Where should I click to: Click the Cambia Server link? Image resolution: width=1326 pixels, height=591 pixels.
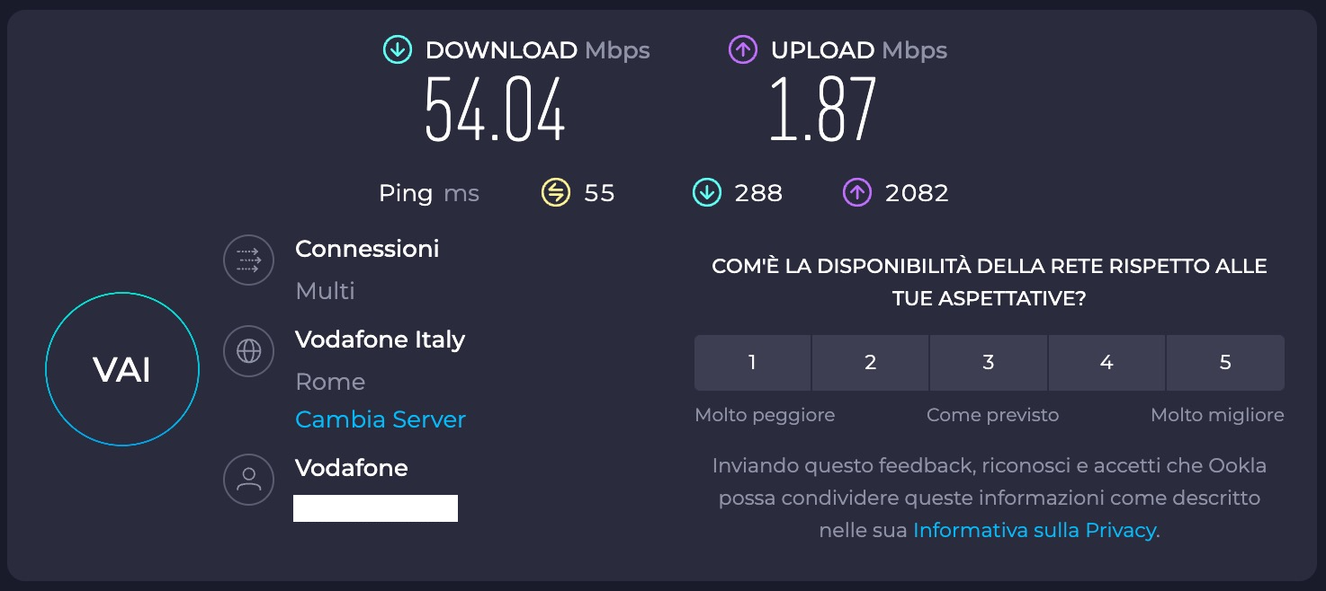pyautogui.click(x=381, y=419)
